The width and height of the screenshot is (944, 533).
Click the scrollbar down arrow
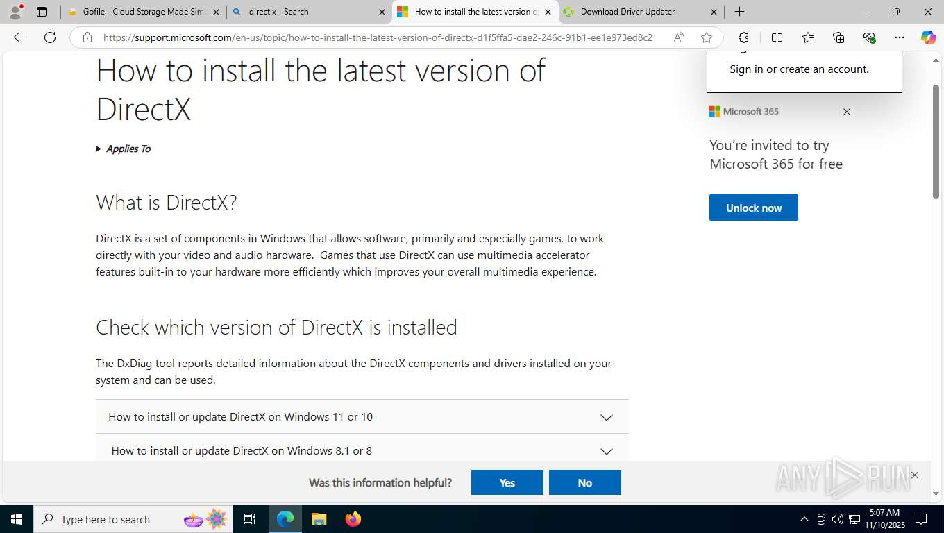pyautogui.click(x=936, y=493)
